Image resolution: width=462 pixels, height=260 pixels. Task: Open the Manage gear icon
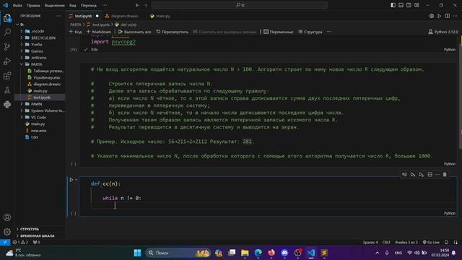point(7,232)
